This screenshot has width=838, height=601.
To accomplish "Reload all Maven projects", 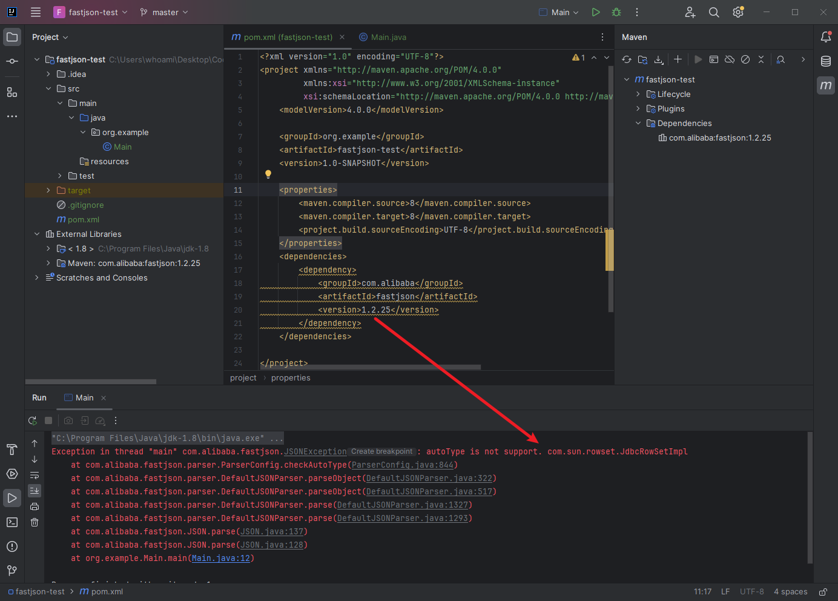I will tap(627, 59).
